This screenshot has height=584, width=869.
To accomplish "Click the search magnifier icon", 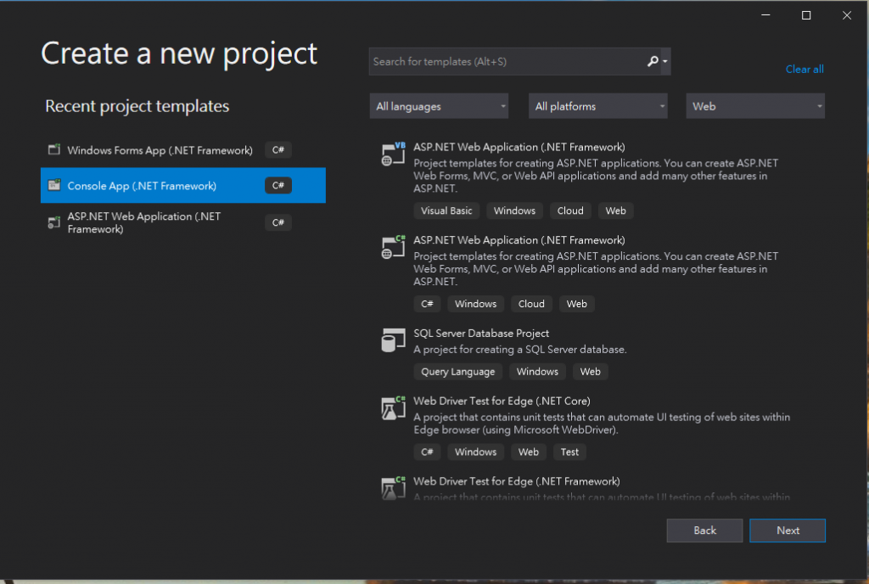I will [653, 61].
